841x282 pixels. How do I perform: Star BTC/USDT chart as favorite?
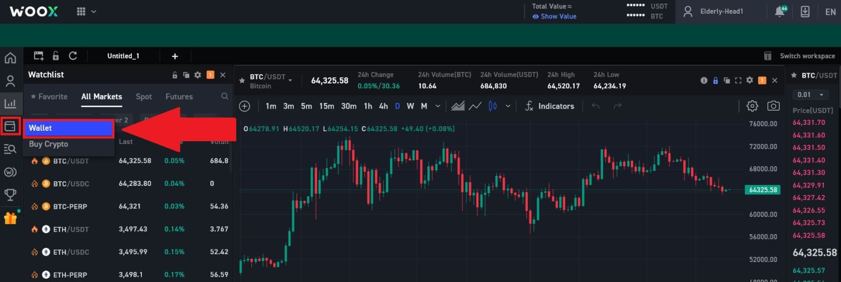click(x=242, y=81)
